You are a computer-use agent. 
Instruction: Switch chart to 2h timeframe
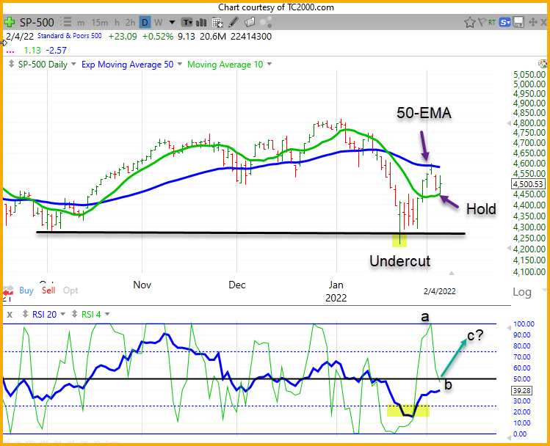[x=131, y=23]
